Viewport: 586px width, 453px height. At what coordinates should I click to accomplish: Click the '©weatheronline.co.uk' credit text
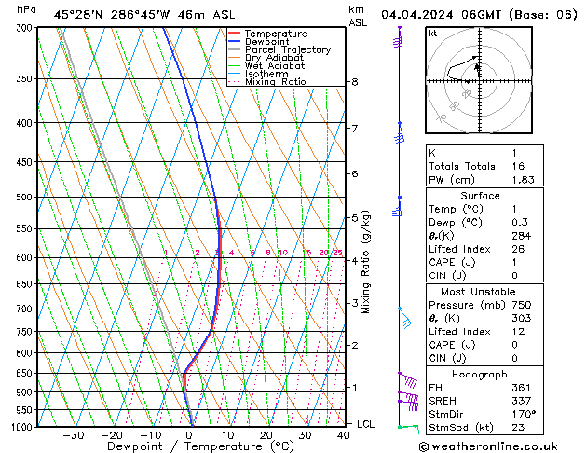[x=488, y=446]
